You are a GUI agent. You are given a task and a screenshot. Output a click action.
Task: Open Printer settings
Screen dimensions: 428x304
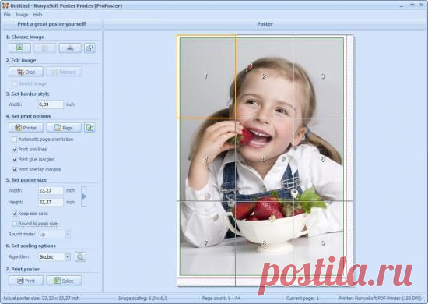coord(26,128)
